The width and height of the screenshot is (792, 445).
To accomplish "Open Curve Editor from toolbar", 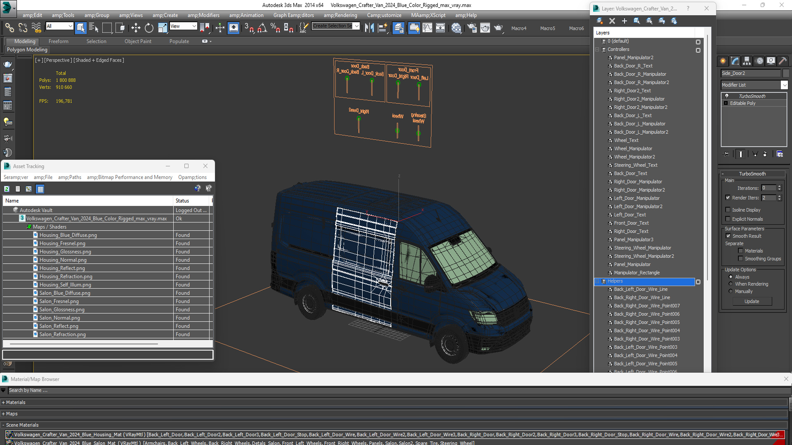I will (427, 28).
